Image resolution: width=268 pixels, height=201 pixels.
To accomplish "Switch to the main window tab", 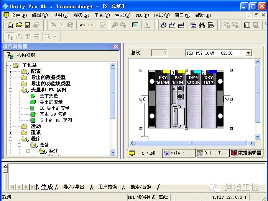I will 179,153.
